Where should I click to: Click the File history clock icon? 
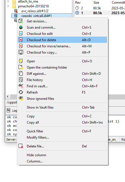(x=21, y=80)
